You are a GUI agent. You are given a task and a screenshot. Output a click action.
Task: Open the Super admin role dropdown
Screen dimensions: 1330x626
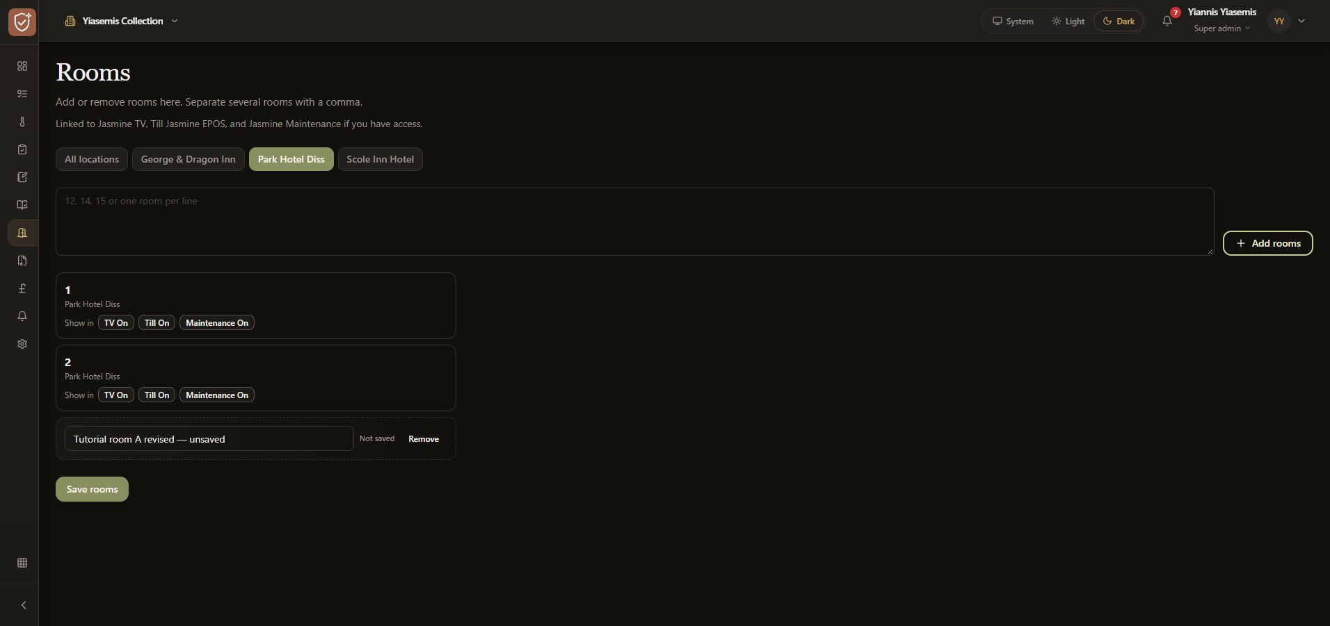pyautogui.click(x=1222, y=28)
